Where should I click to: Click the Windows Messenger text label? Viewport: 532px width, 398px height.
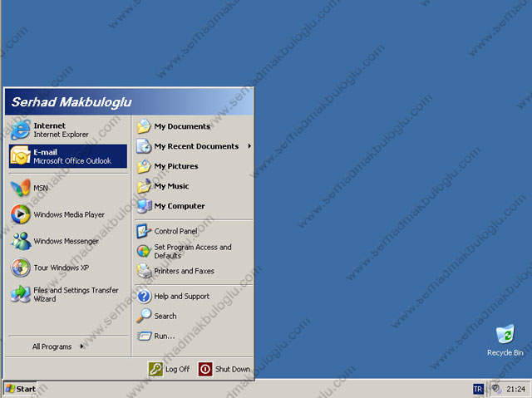[66, 241]
